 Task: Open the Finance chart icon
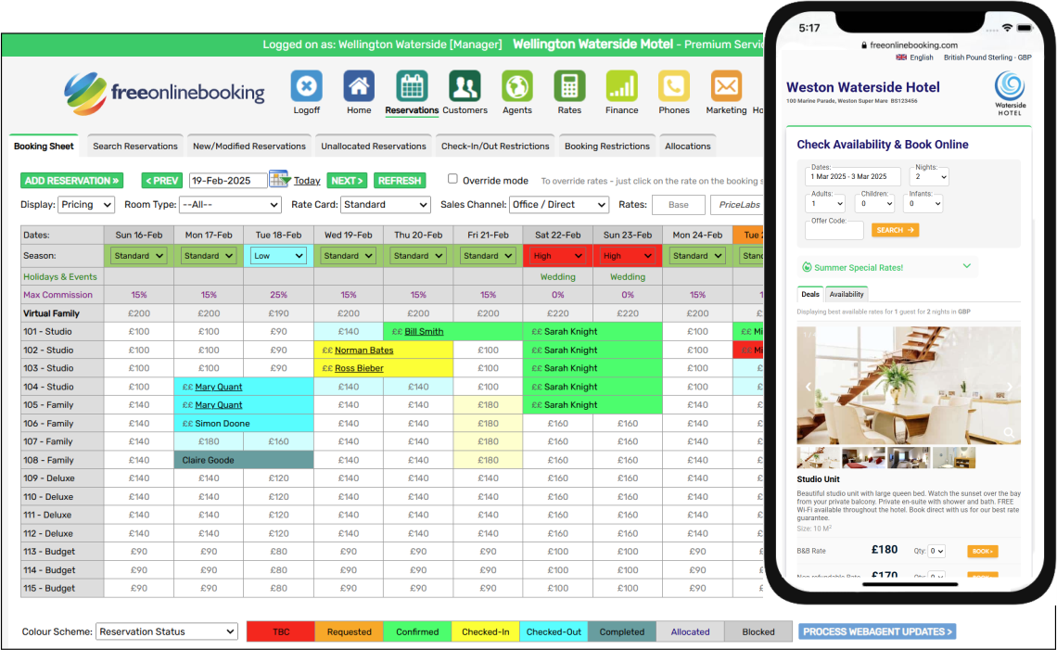click(x=621, y=86)
